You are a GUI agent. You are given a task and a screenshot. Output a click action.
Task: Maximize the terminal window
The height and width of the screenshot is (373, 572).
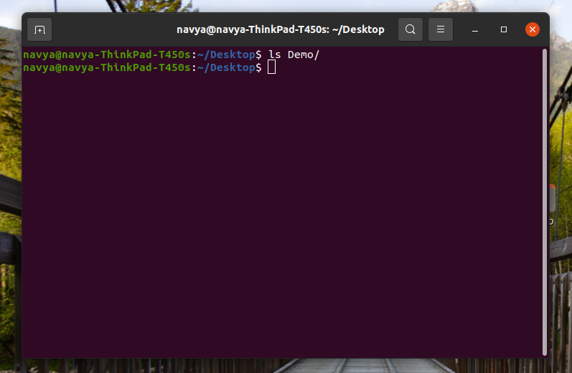[x=503, y=29]
